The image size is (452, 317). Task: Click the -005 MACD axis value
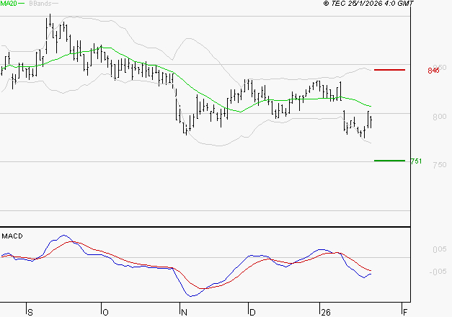coord(438,272)
